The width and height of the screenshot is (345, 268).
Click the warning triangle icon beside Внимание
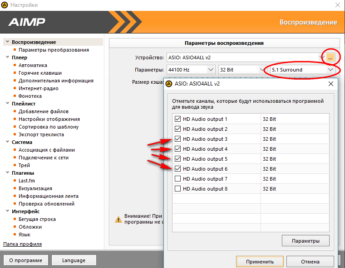coord(118,219)
